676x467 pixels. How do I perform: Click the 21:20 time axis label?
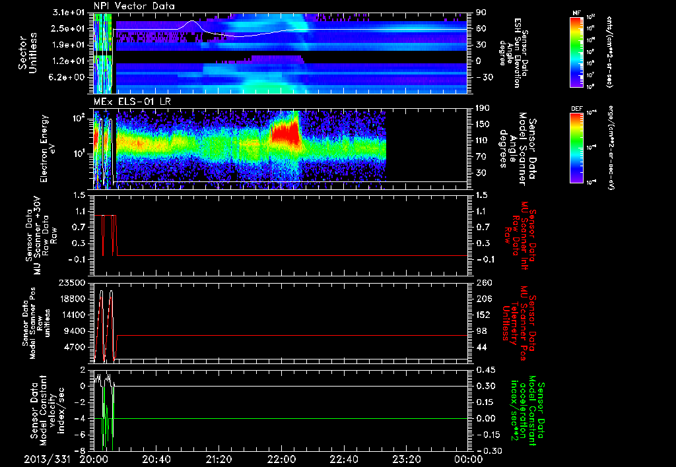219,459
